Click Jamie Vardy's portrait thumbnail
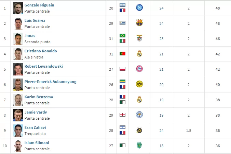Screen dimensions: 231x154 (x=18, y=115)
